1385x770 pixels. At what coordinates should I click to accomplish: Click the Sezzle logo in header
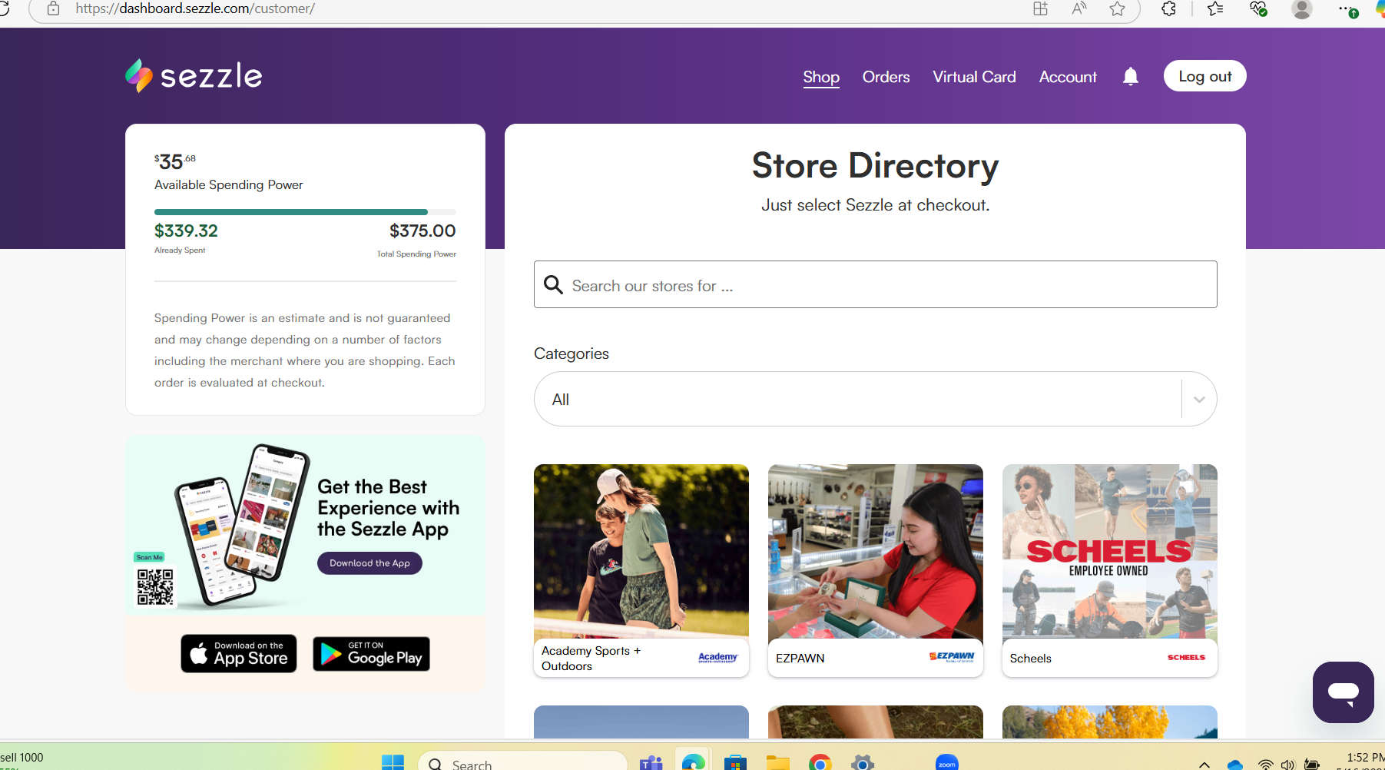[x=194, y=76]
